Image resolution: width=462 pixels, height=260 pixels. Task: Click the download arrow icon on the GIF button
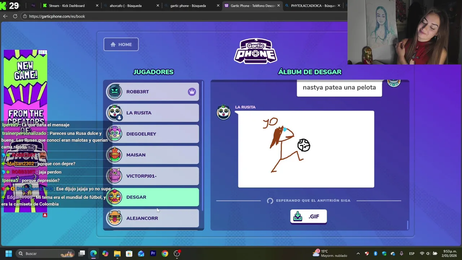tap(298, 216)
